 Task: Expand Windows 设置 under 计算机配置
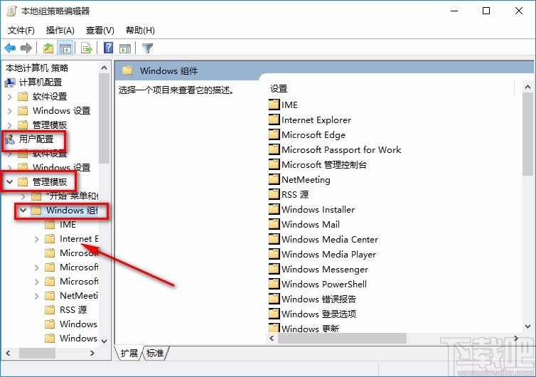pyautogui.click(x=9, y=111)
